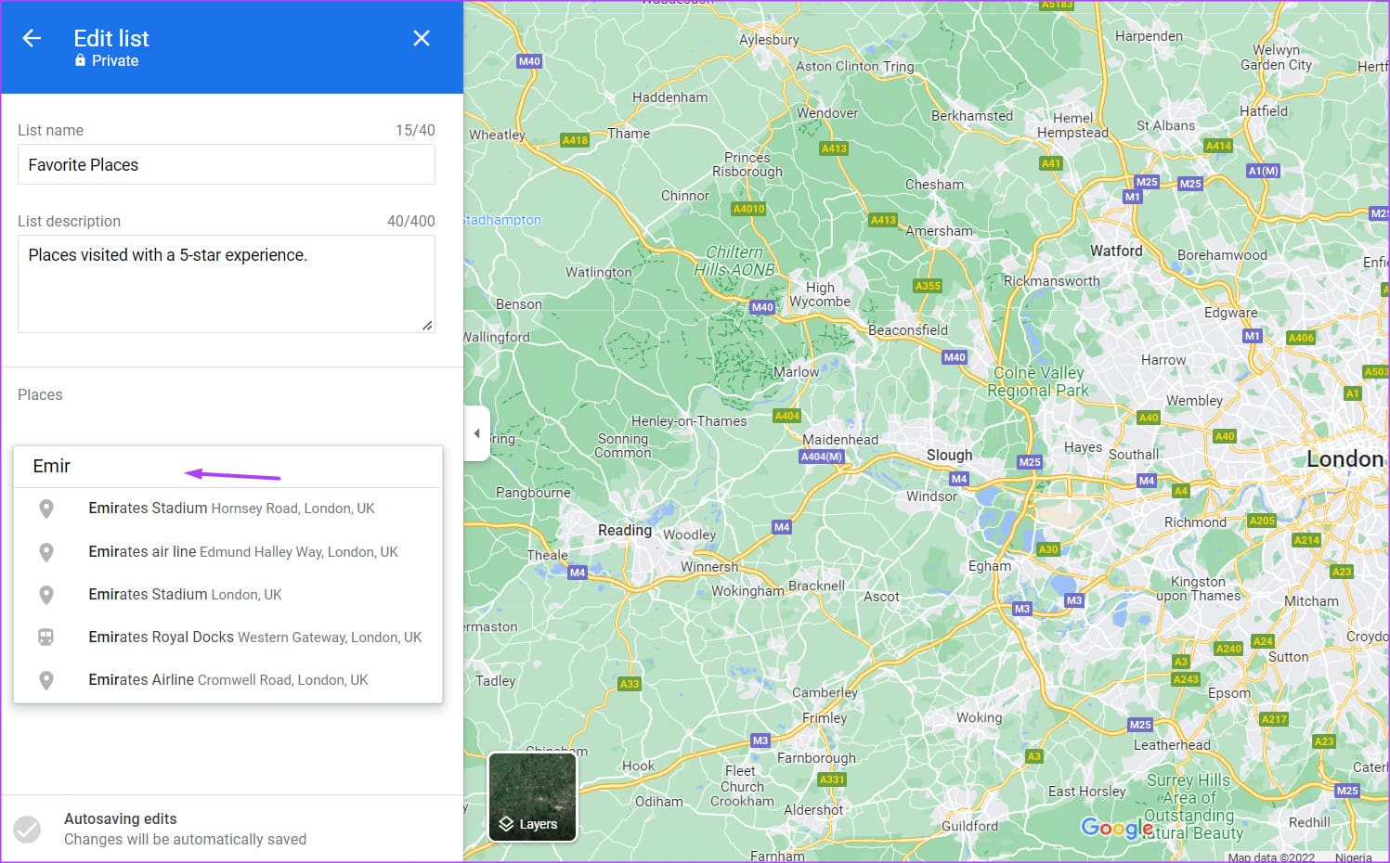
Task: Click the Colne Valley Regional Park label
Action: point(1038,381)
